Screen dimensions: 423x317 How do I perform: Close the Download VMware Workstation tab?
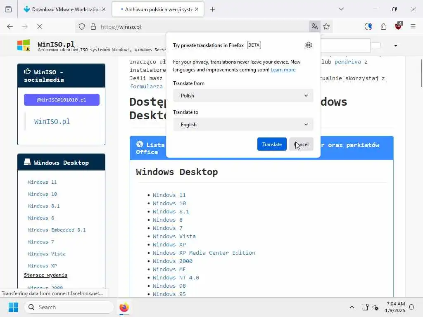pyautogui.click(x=104, y=9)
